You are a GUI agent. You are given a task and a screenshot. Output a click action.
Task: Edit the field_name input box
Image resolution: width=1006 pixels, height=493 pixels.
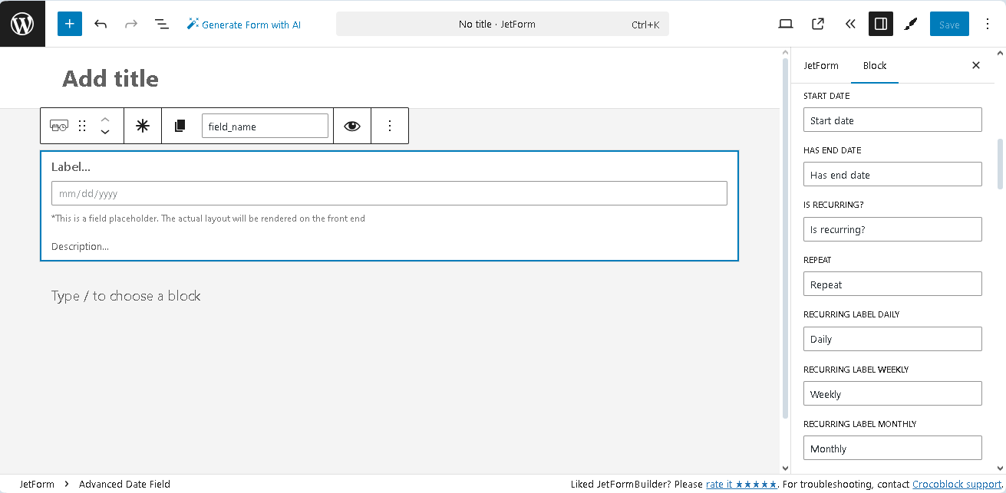pos(265,125)
